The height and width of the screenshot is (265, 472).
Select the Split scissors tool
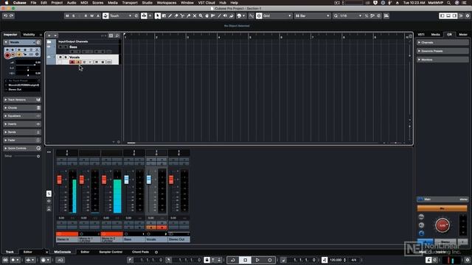coord(182,15)
